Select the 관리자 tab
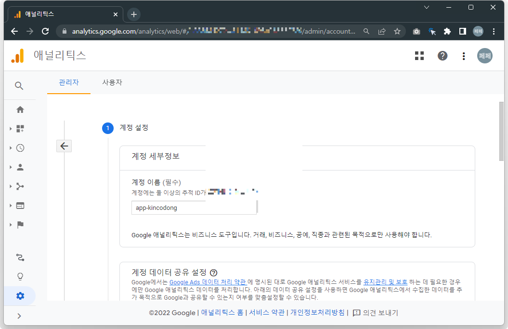Viewport: 508px width, 329px height. click(68, 83)
